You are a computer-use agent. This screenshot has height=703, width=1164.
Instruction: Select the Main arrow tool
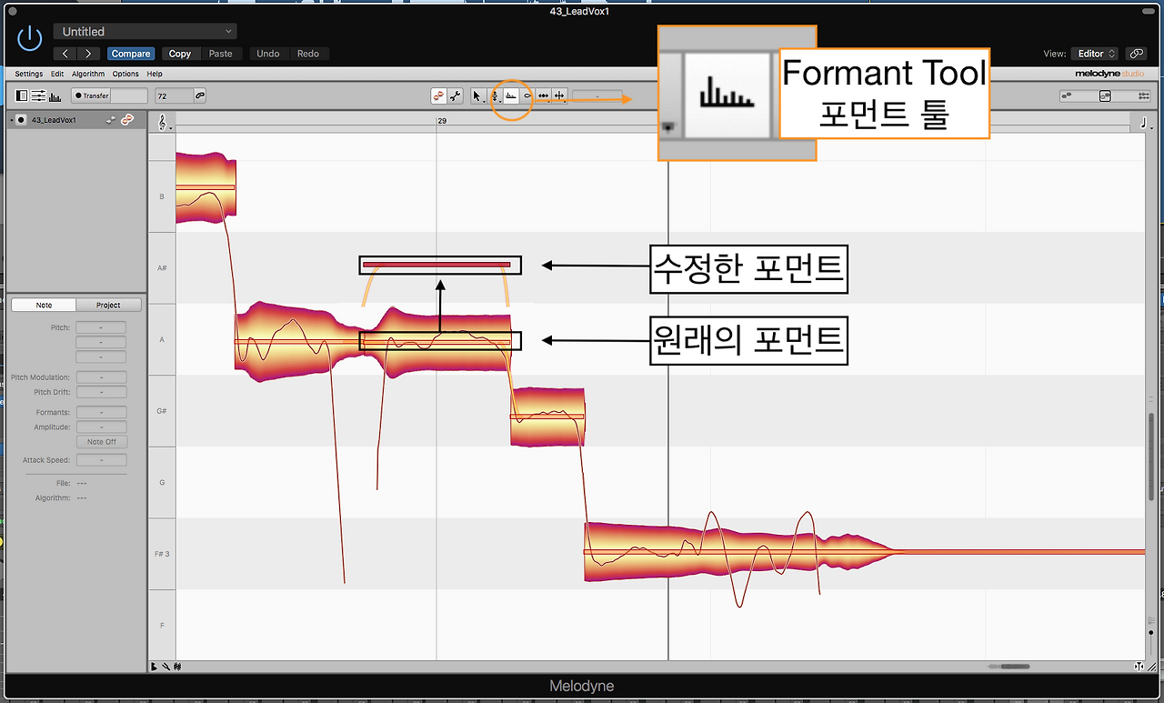click(478, 95)
